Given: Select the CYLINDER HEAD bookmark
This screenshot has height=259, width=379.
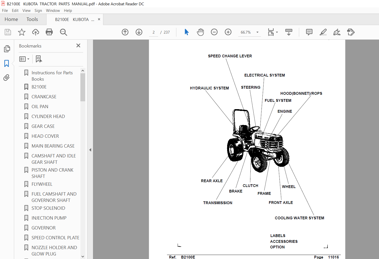Looking at the screenshot, I should [x=45, y=116].
